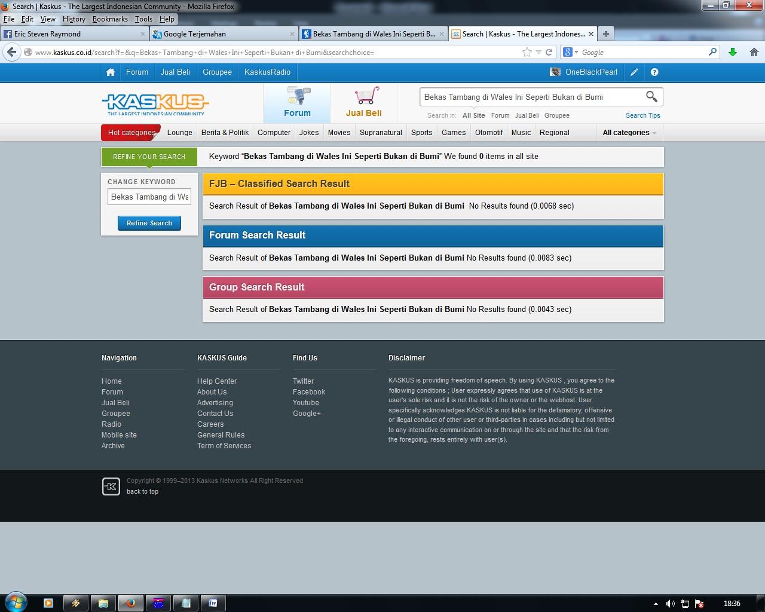Open the Tools menu
765x612 pixels.
143,19
